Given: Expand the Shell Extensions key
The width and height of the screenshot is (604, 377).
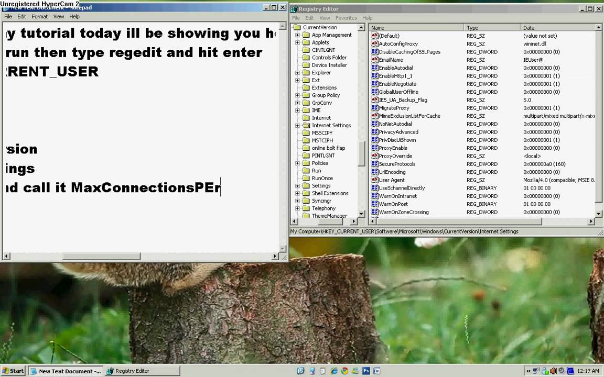Looking at the screenshot, I should pos(297,194).
